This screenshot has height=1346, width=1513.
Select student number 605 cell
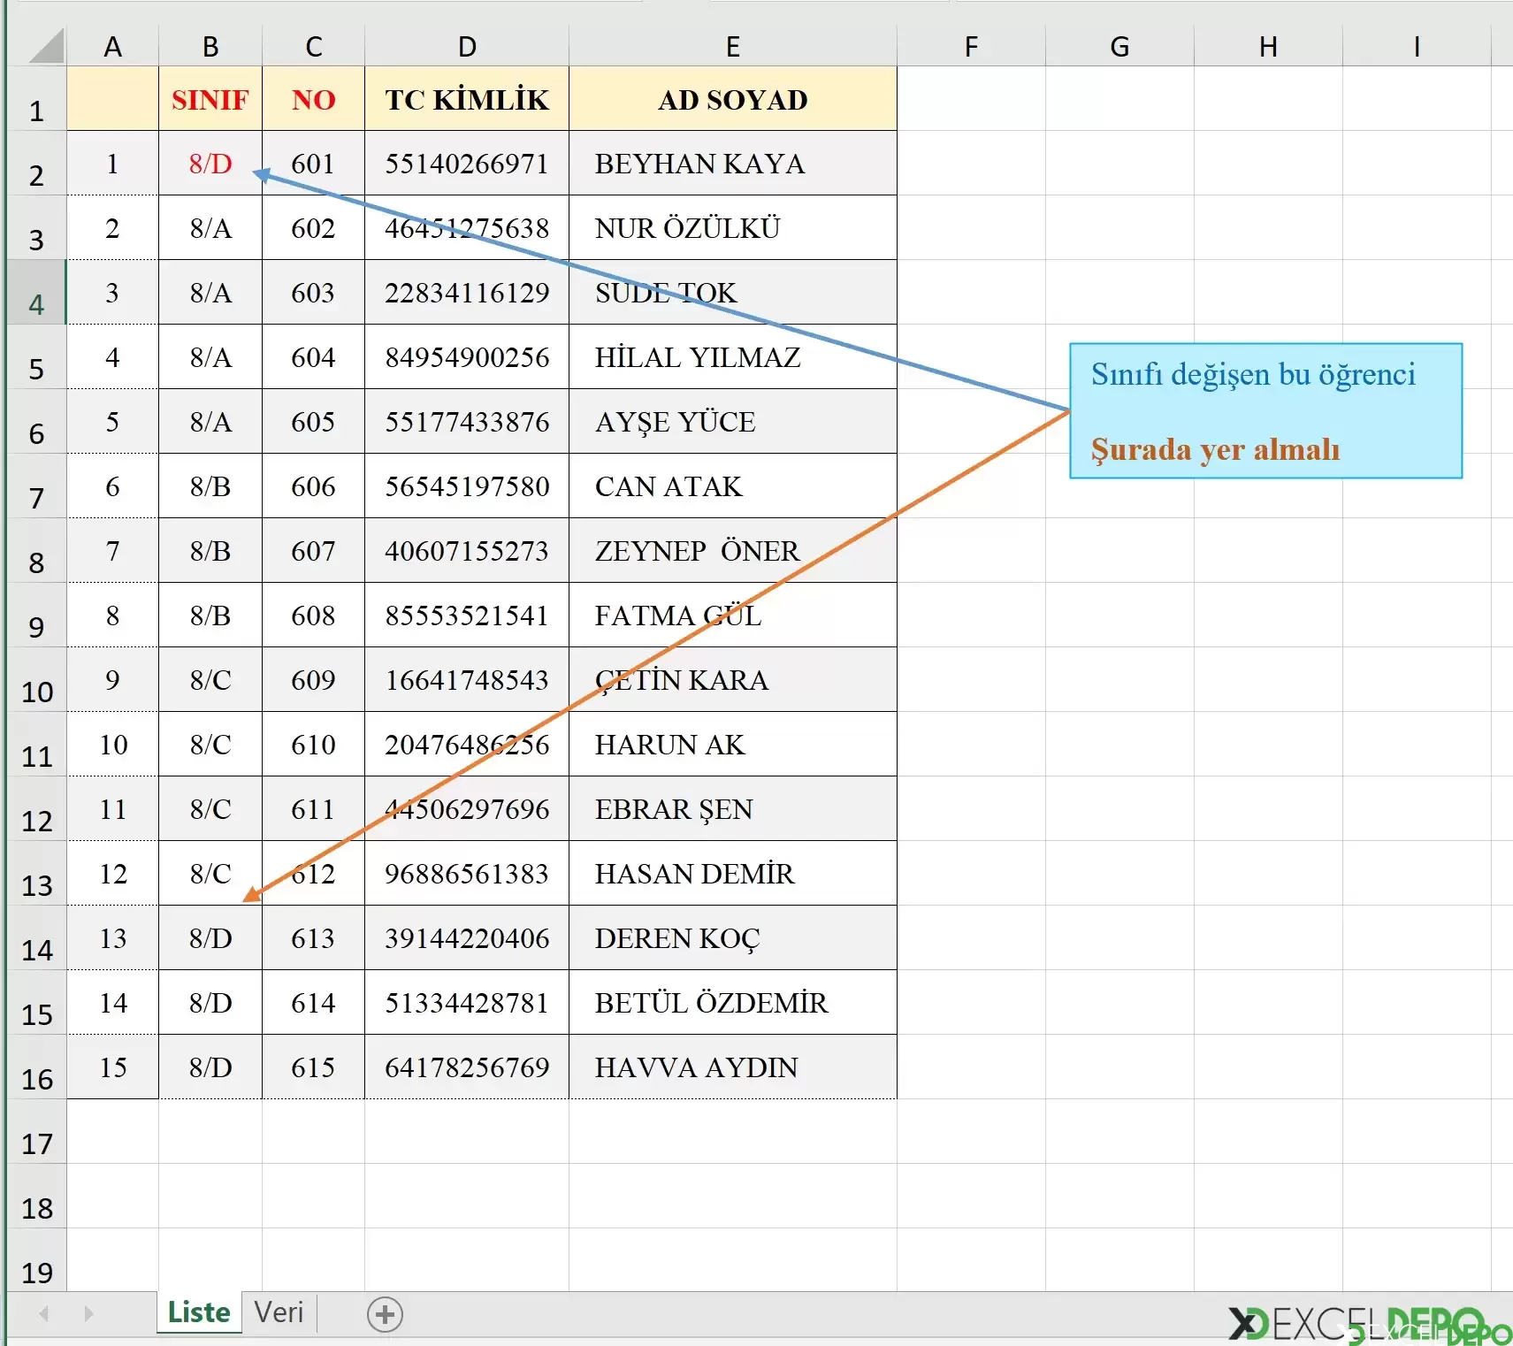pos(313,422)
